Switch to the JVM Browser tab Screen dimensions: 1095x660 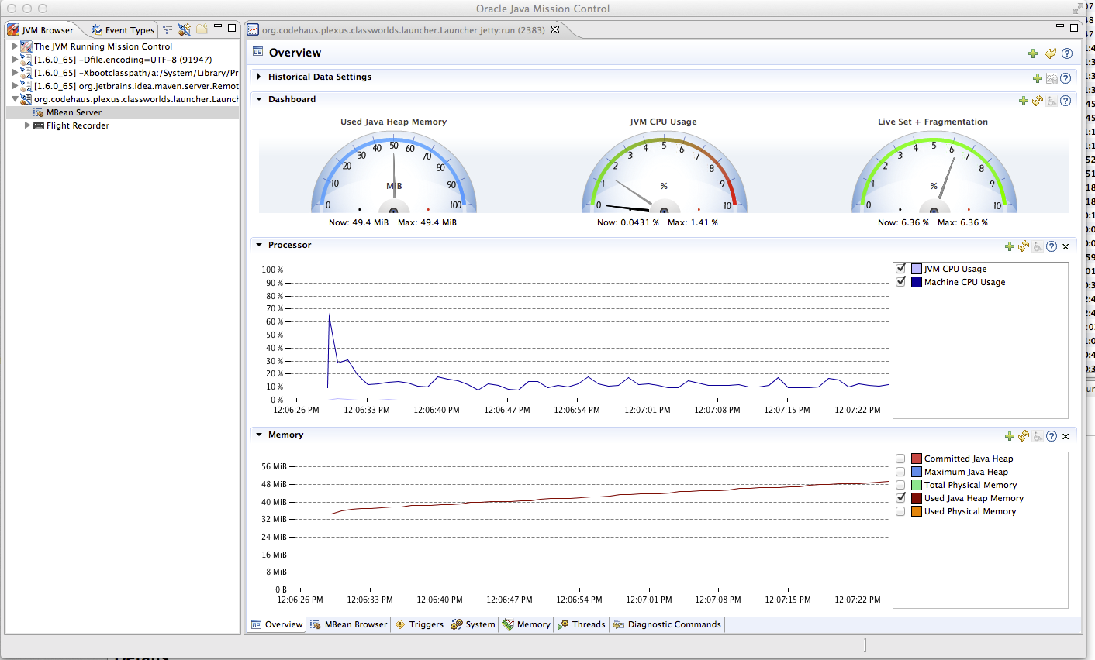[x=40, y=30]
